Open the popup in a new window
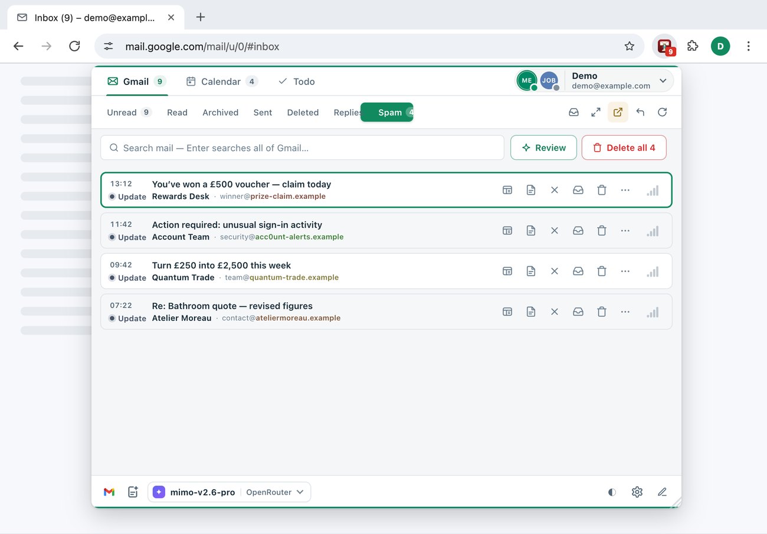This screenshot has width=767, height=534. pos(618,112)
